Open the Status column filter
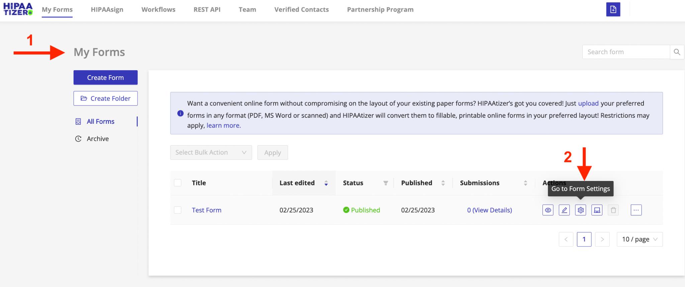This screenshot has height=287, width=685. coord(386,183)
